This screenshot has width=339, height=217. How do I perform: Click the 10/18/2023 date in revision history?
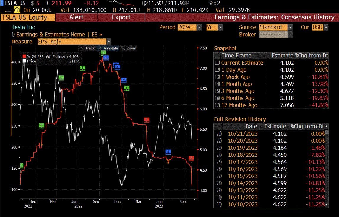(x=243, y=155)
